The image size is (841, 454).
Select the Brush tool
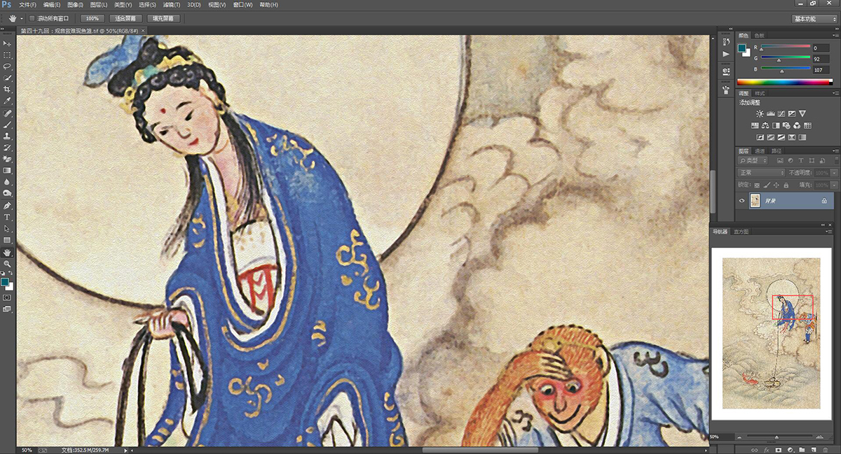pos(8,124)
